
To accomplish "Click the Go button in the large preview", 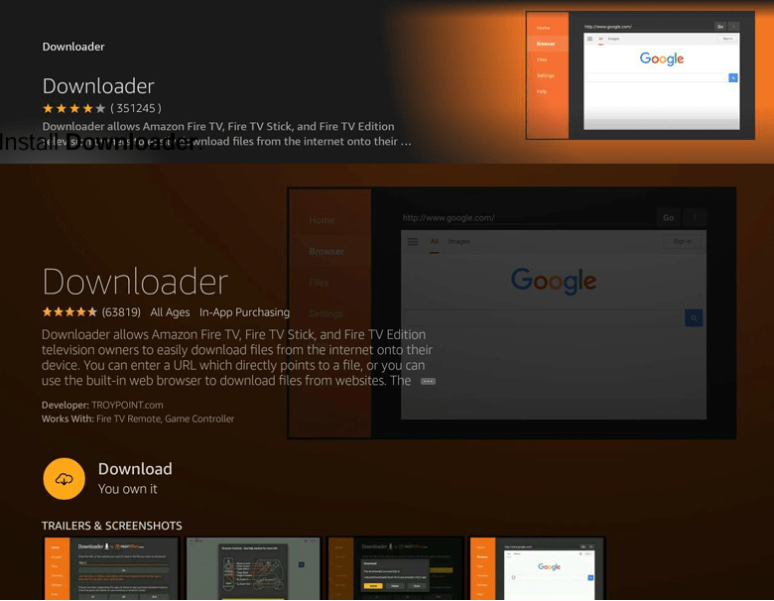I will [669, 217].
